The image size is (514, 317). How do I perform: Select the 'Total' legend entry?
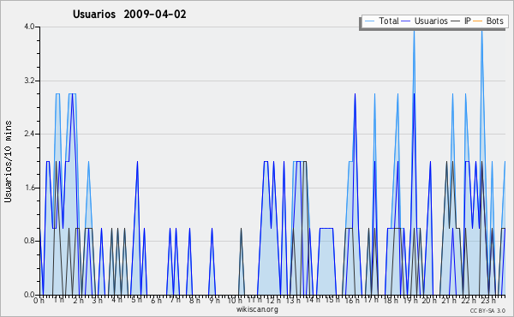tap(388, 21)
